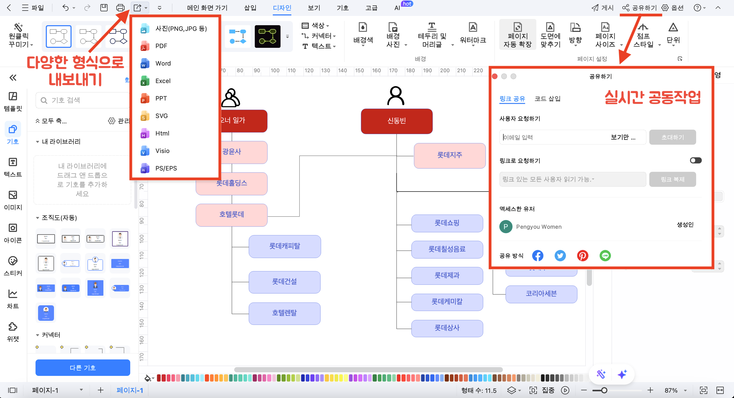Viewport: 734px width, 398px height.
Task: Open the 색상 dropdown
Action: [316, 26]
